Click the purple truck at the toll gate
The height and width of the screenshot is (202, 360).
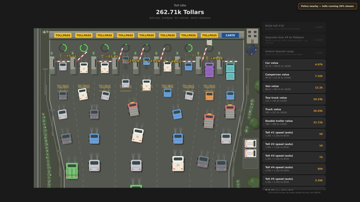(209, 70)
